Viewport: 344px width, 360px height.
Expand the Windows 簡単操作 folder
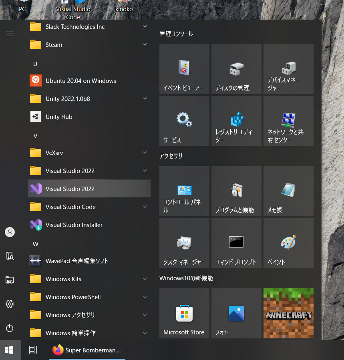click(x=89, y=333)
